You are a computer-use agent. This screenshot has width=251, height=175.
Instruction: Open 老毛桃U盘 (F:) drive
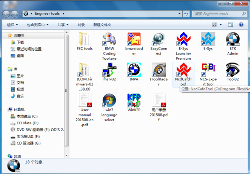point(25,136)
